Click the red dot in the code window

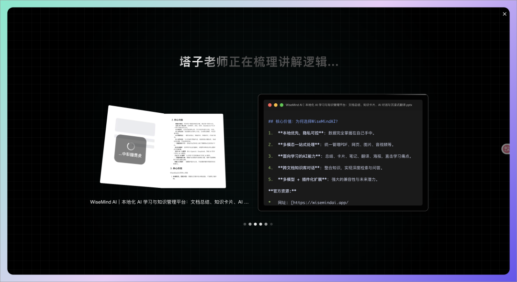[270, 105]
